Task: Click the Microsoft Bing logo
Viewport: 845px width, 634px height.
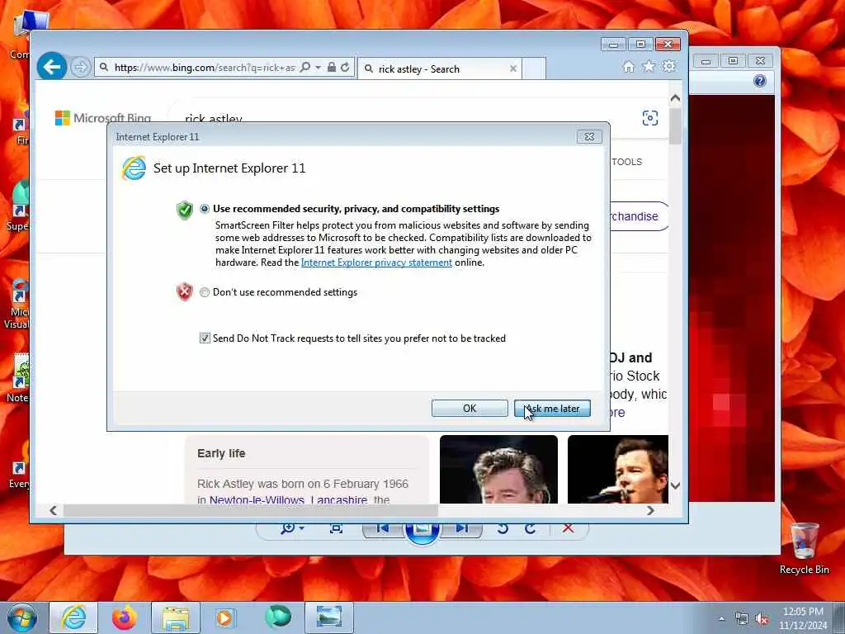Action: 103,117
